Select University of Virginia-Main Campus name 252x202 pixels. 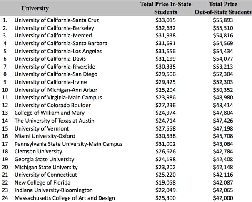[58, 98]
